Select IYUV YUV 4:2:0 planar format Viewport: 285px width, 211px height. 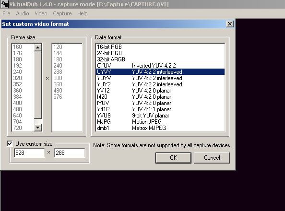tap(160, 103)
